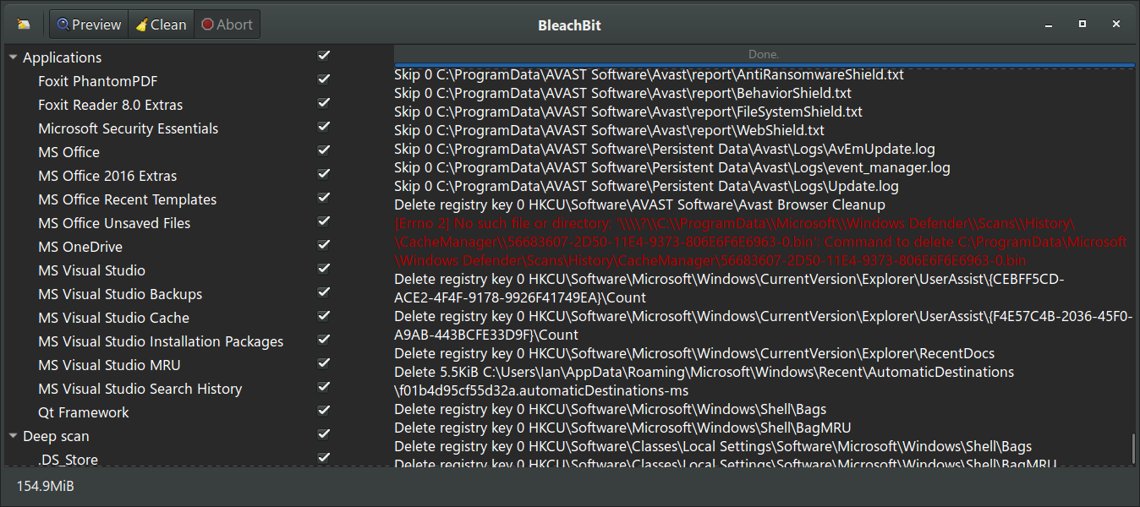Viewport: 1140px width, 507px height.
Task: Close the BleachBit window
Action: click(x=1117, y=25)
